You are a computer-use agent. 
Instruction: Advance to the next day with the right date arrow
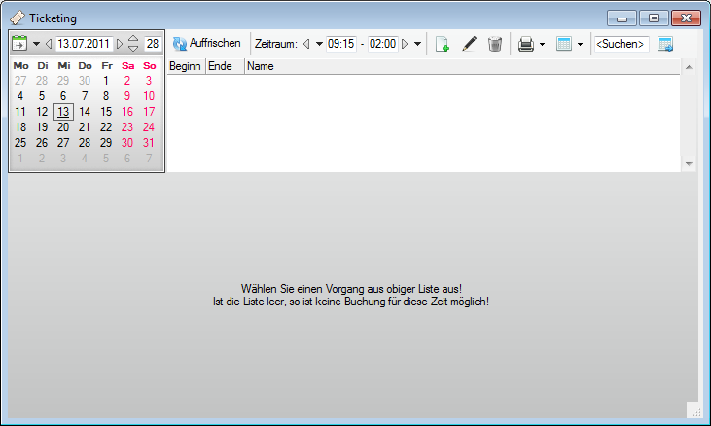[x=120, y=44]
